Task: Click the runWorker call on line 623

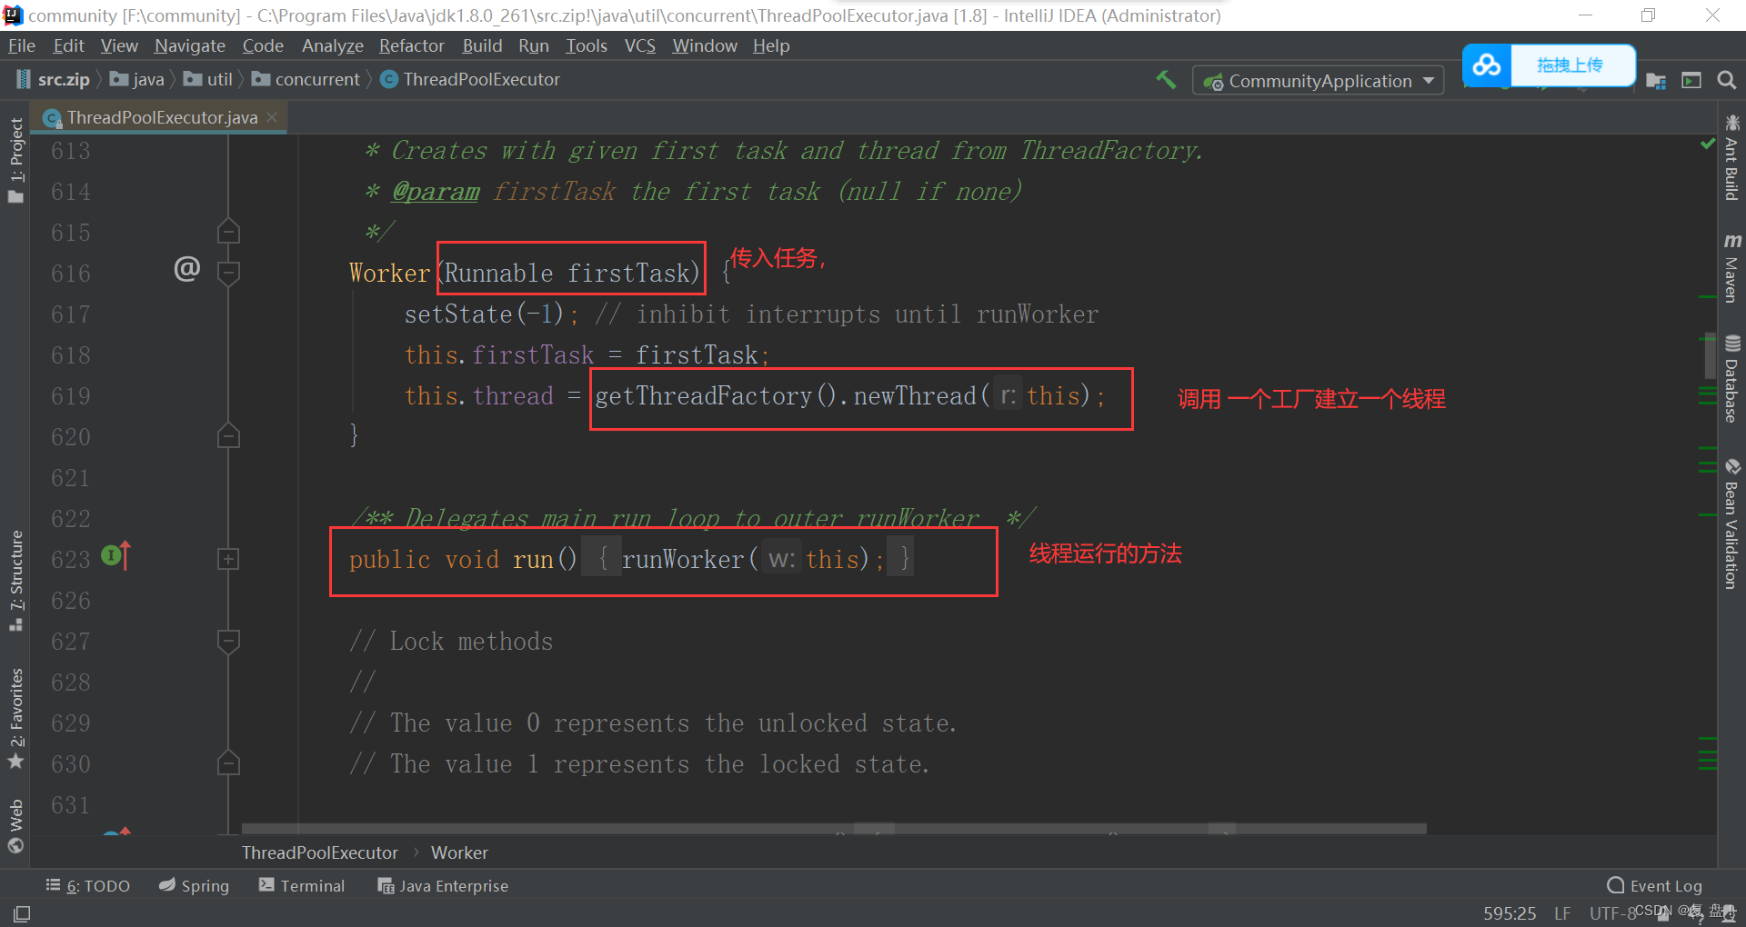Action: coord(683,560)
